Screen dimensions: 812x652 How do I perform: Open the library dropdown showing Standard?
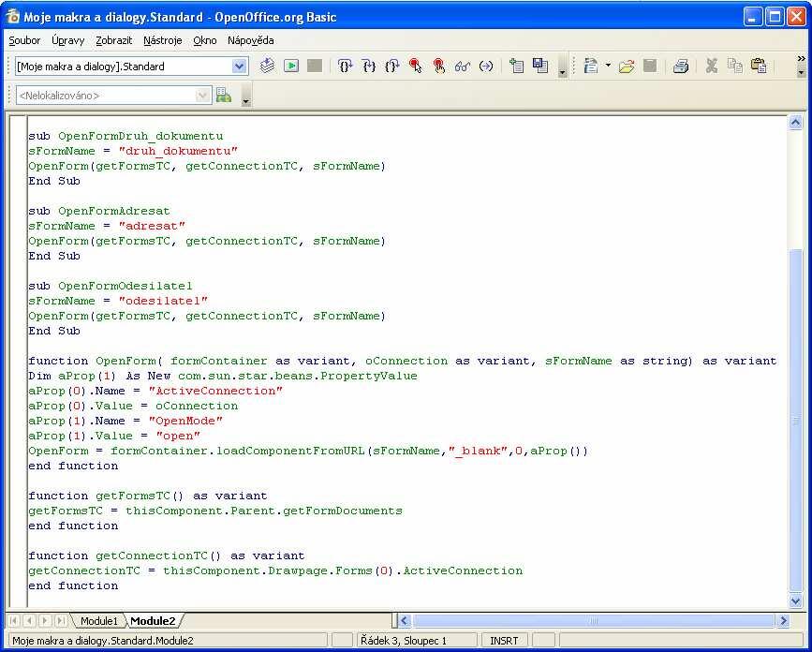(239, 67)
